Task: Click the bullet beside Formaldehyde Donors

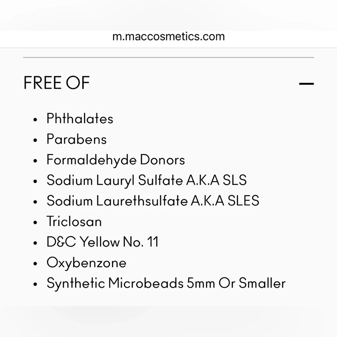Action: [35, 161]
